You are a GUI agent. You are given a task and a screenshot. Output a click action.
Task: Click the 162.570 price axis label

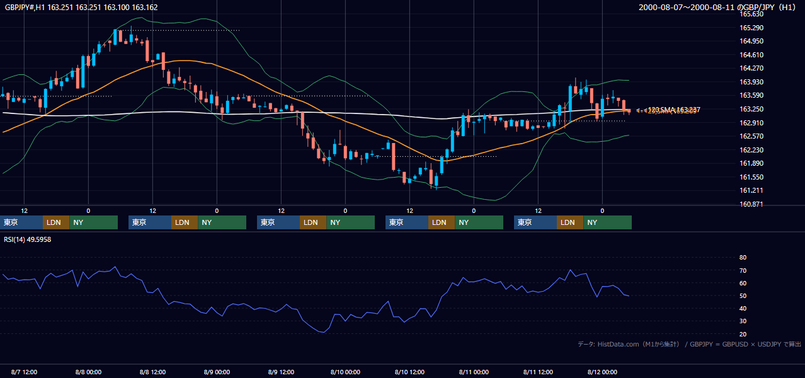click(751, 136)
